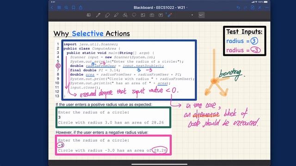
Task: Open the page thumbnails grid view
Action: (x=59, y=7)
